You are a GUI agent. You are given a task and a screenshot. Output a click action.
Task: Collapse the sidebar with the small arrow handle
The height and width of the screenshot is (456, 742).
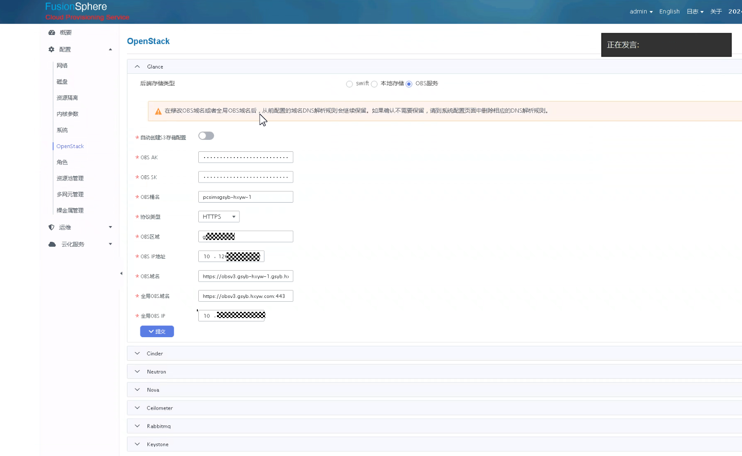[121, 274]
